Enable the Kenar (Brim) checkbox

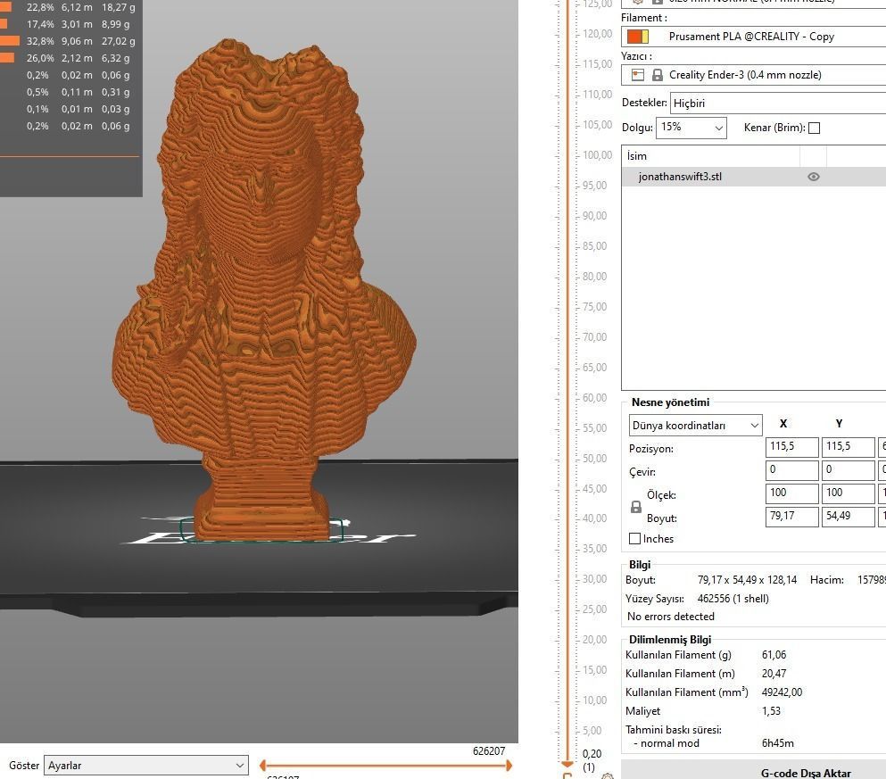click(x=815, y=128)
